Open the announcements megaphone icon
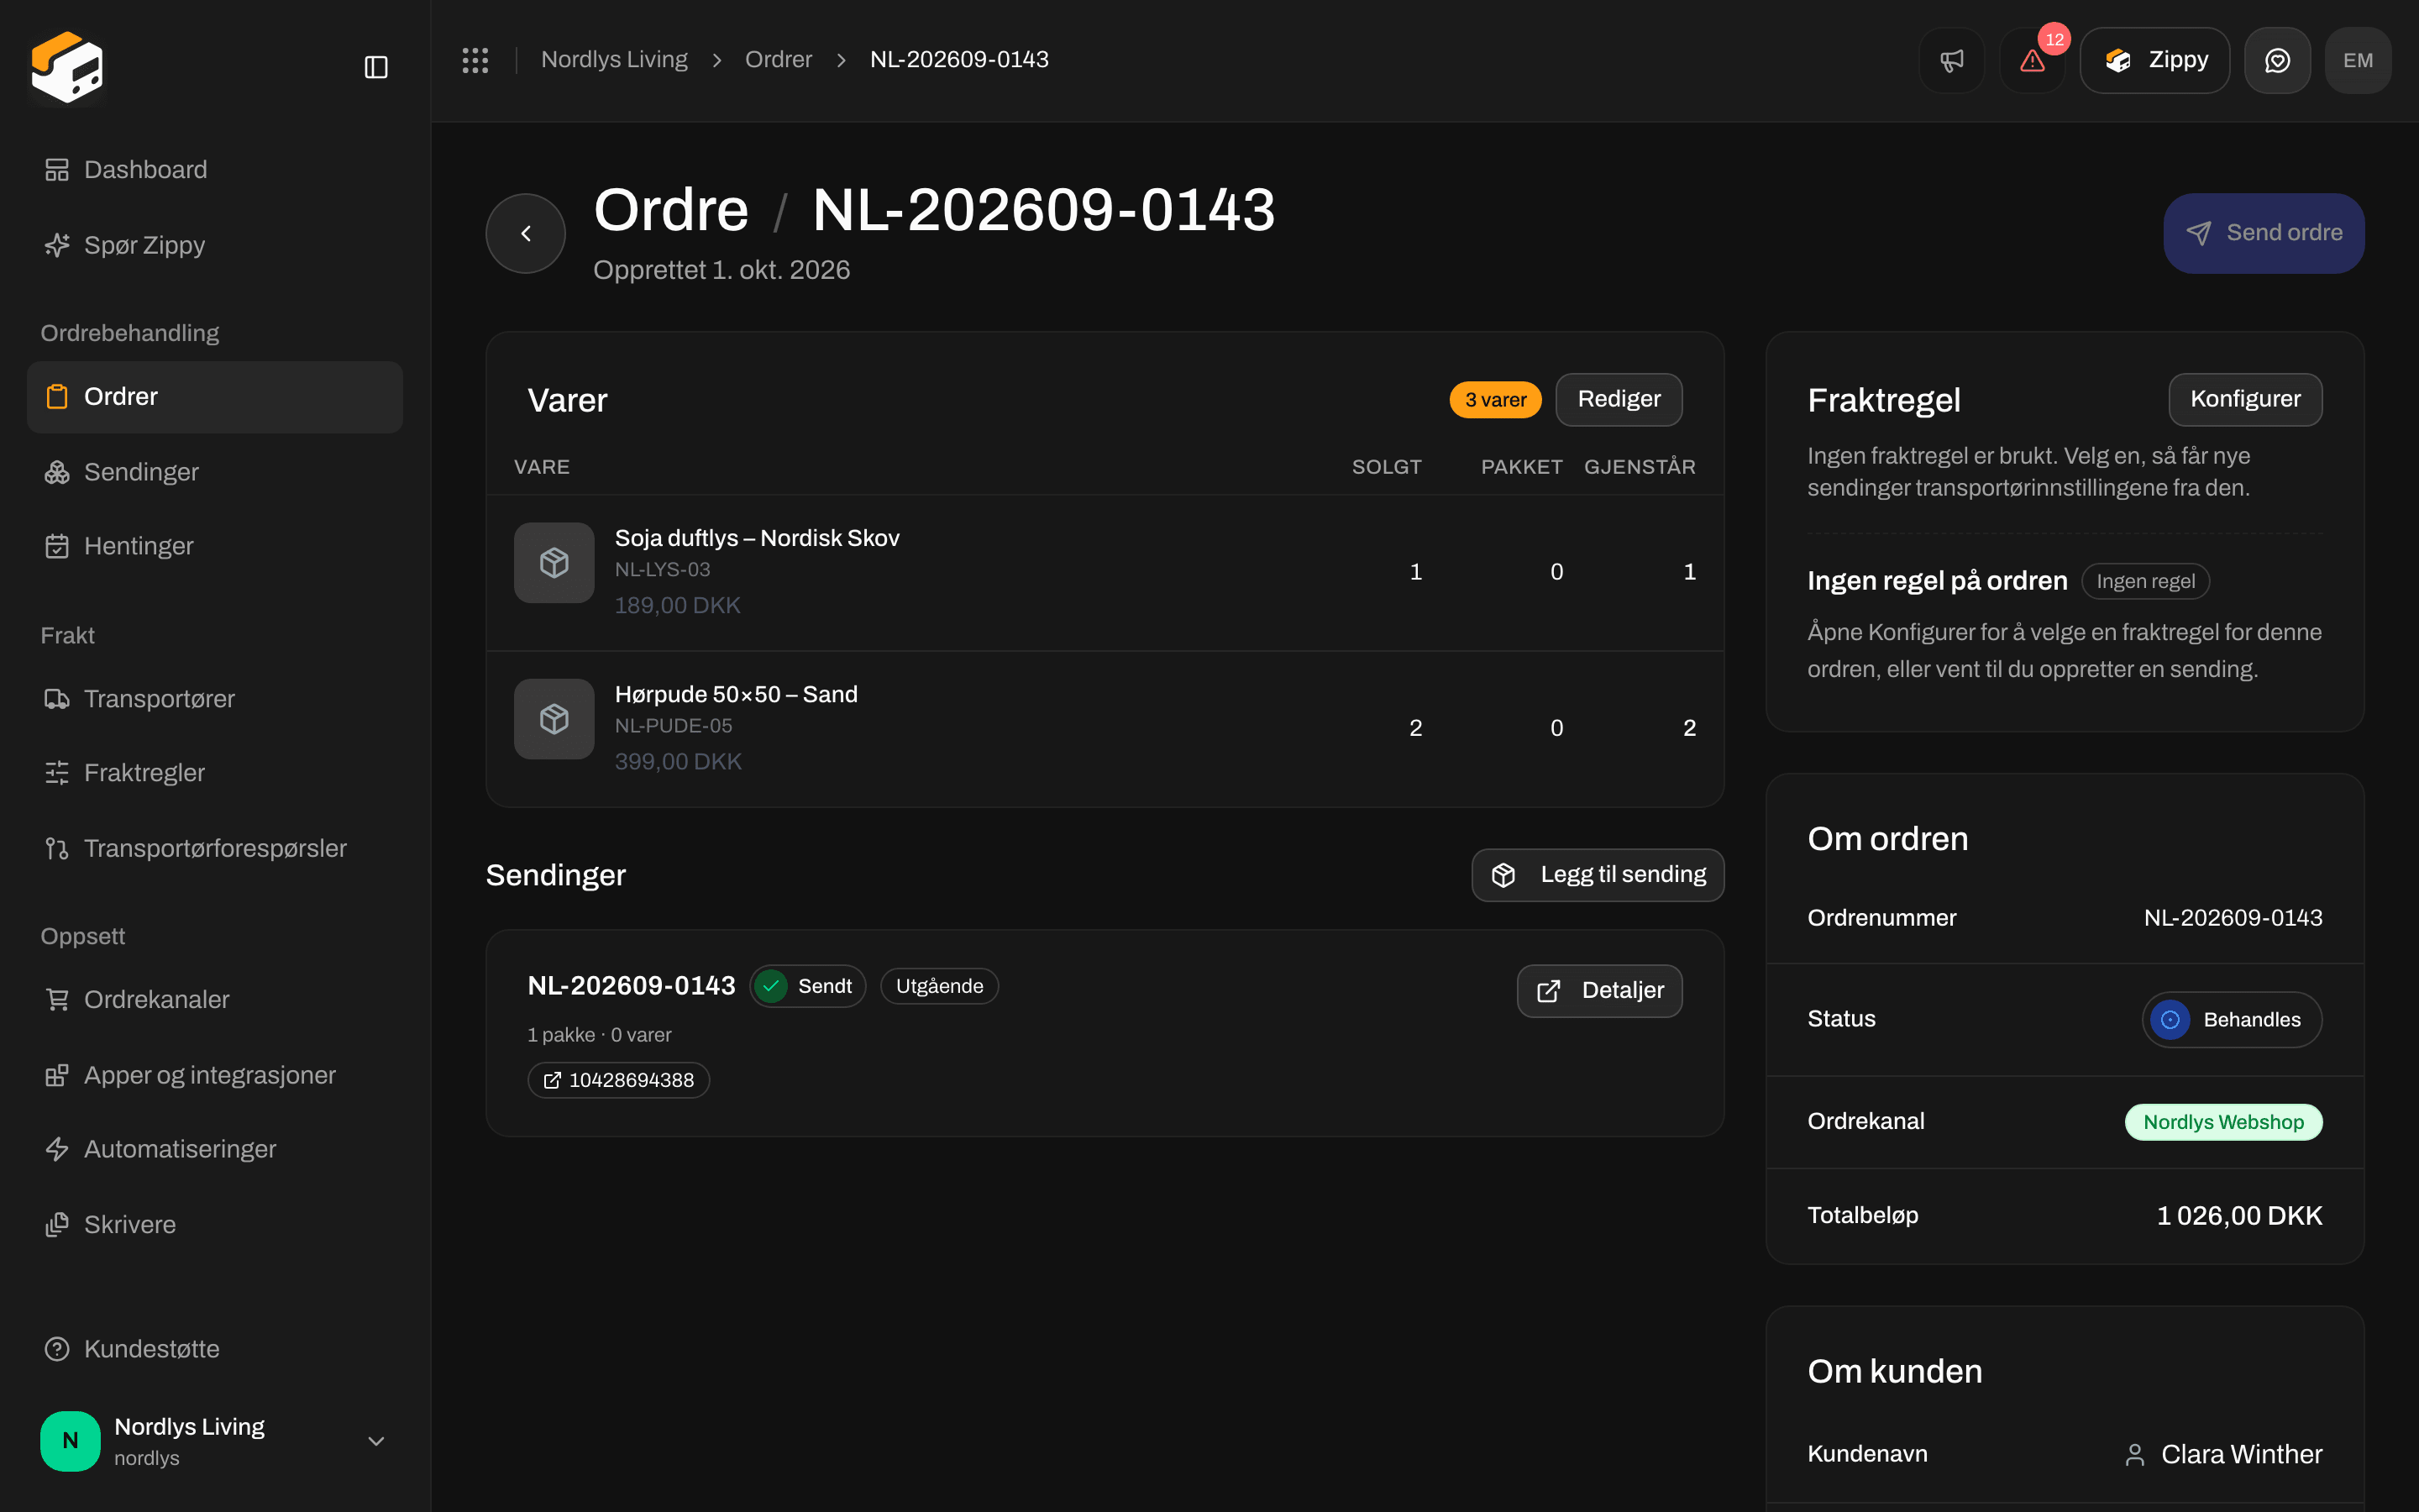 tap(1951, 60)
